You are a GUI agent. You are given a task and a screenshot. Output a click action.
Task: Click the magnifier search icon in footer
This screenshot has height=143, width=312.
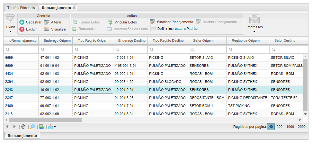[32, 127]
